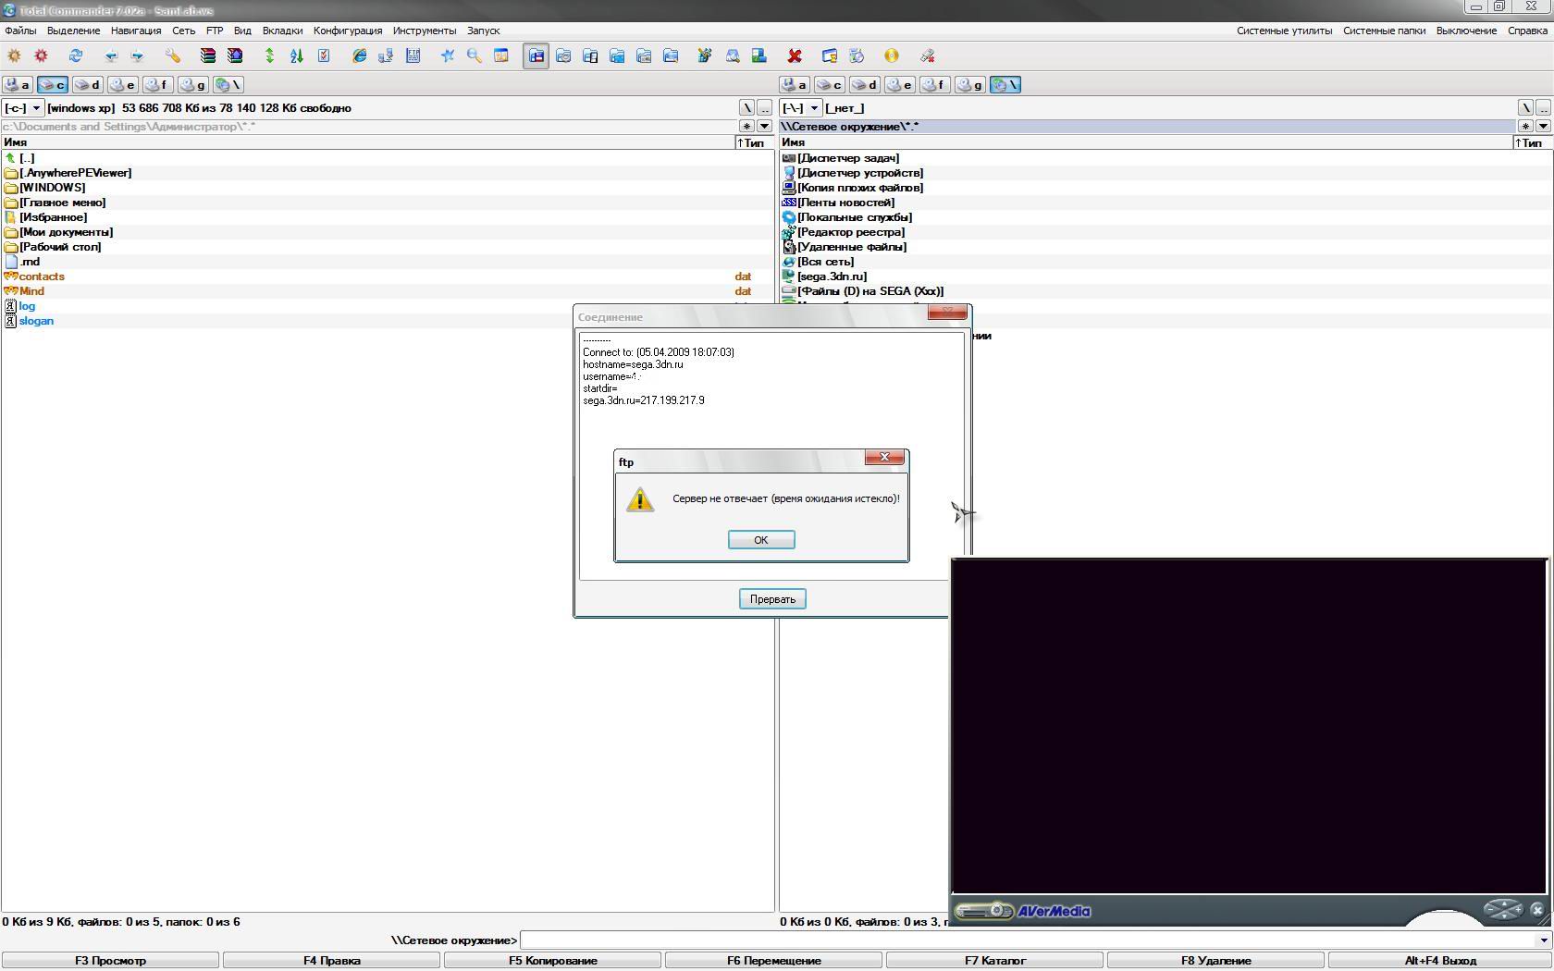
Task: Open the Системные утилиты menu
Action: pos(1285,31)
